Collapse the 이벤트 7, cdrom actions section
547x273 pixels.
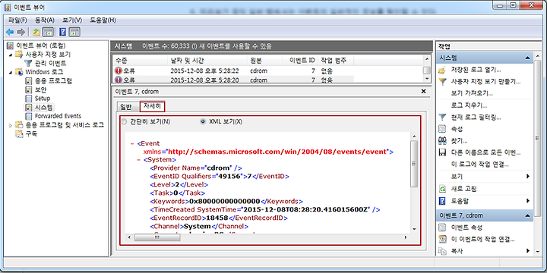(x=528, y=216)
